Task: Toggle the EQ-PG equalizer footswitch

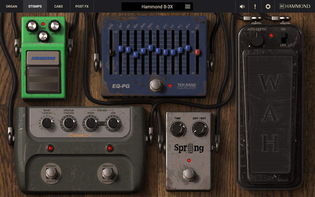Action: coord(156,85)
